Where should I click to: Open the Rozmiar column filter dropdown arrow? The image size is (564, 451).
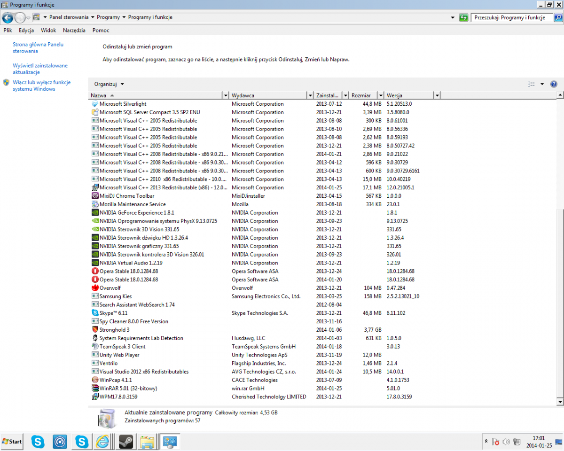tap(381, 95)
